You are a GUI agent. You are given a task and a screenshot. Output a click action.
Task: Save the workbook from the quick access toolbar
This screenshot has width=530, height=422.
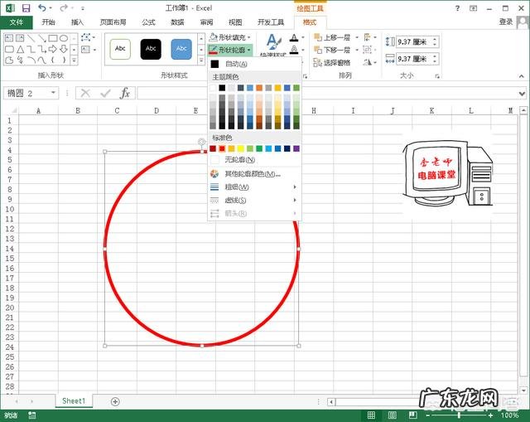click(x=26, y=7)
